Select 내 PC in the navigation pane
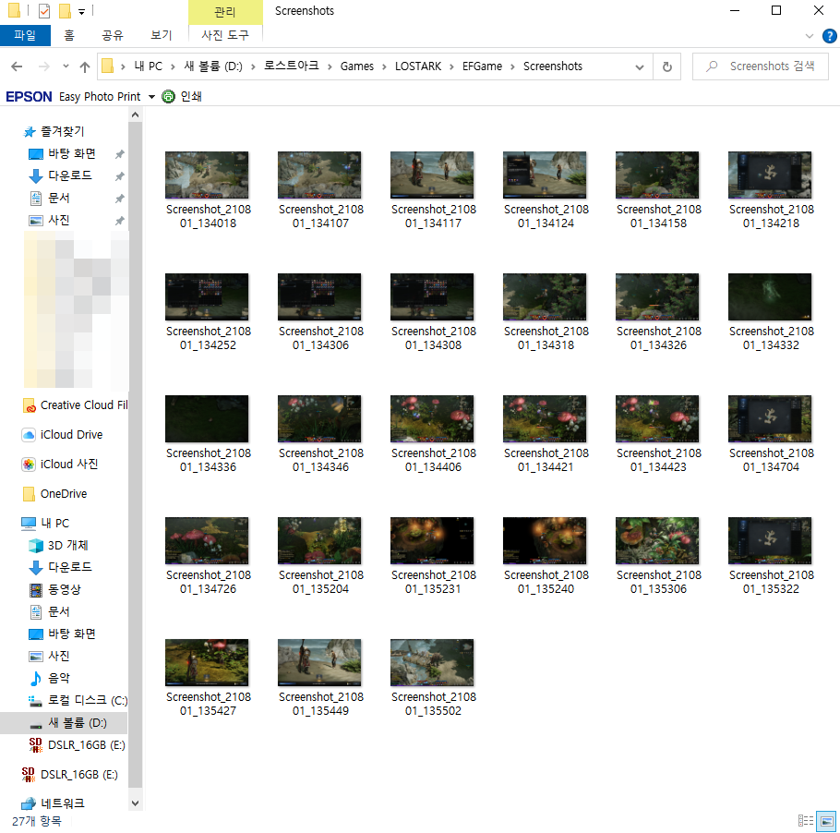This screenshot has width=840, height=833. [45, 524]
